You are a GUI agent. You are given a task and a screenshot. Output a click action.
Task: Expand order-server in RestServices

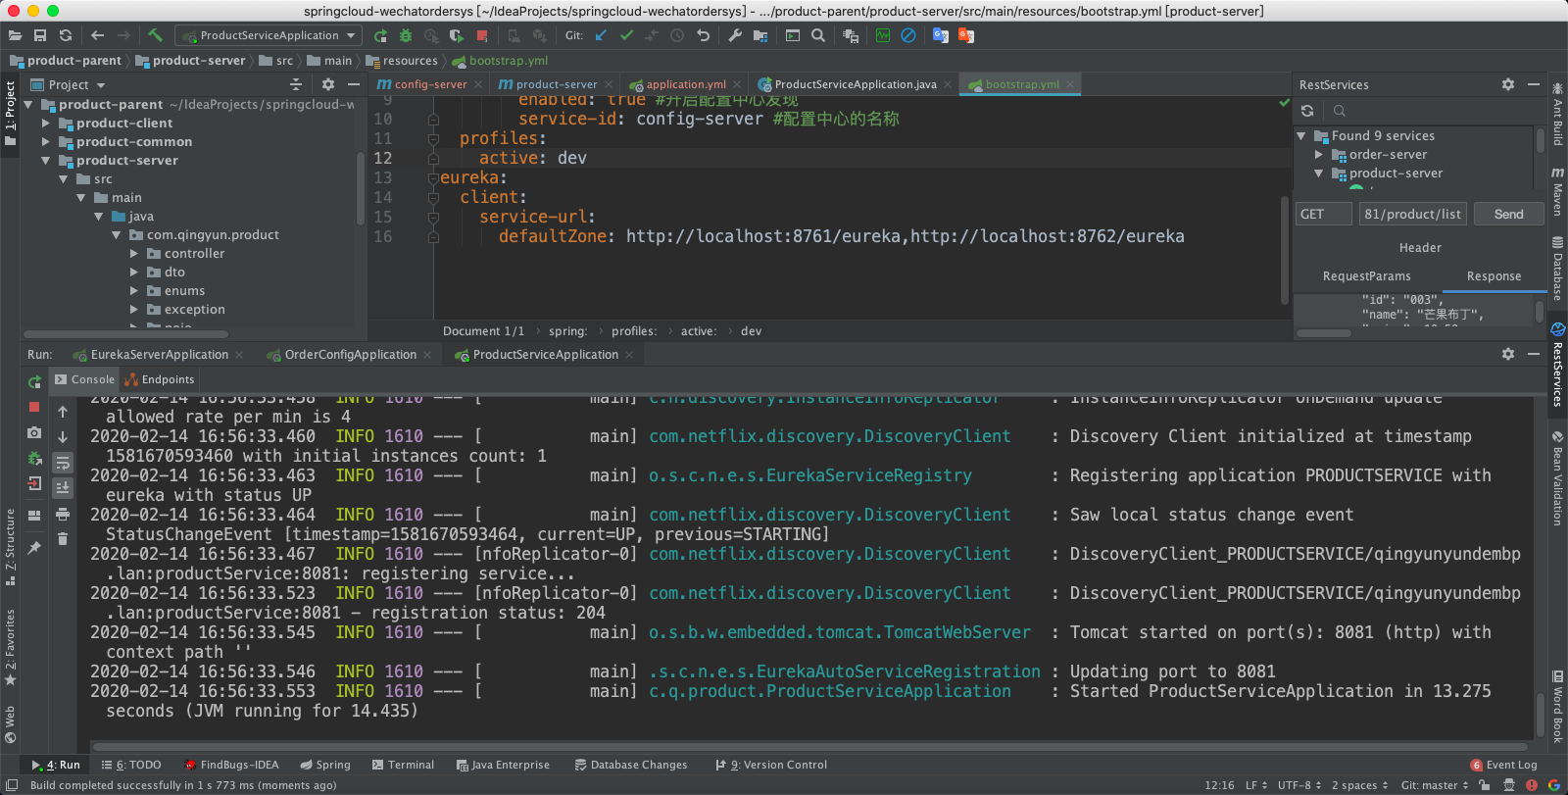coord(1318,155)
